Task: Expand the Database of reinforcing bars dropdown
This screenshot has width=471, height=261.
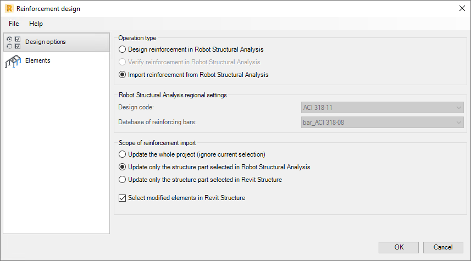Action: coord(383,122)
